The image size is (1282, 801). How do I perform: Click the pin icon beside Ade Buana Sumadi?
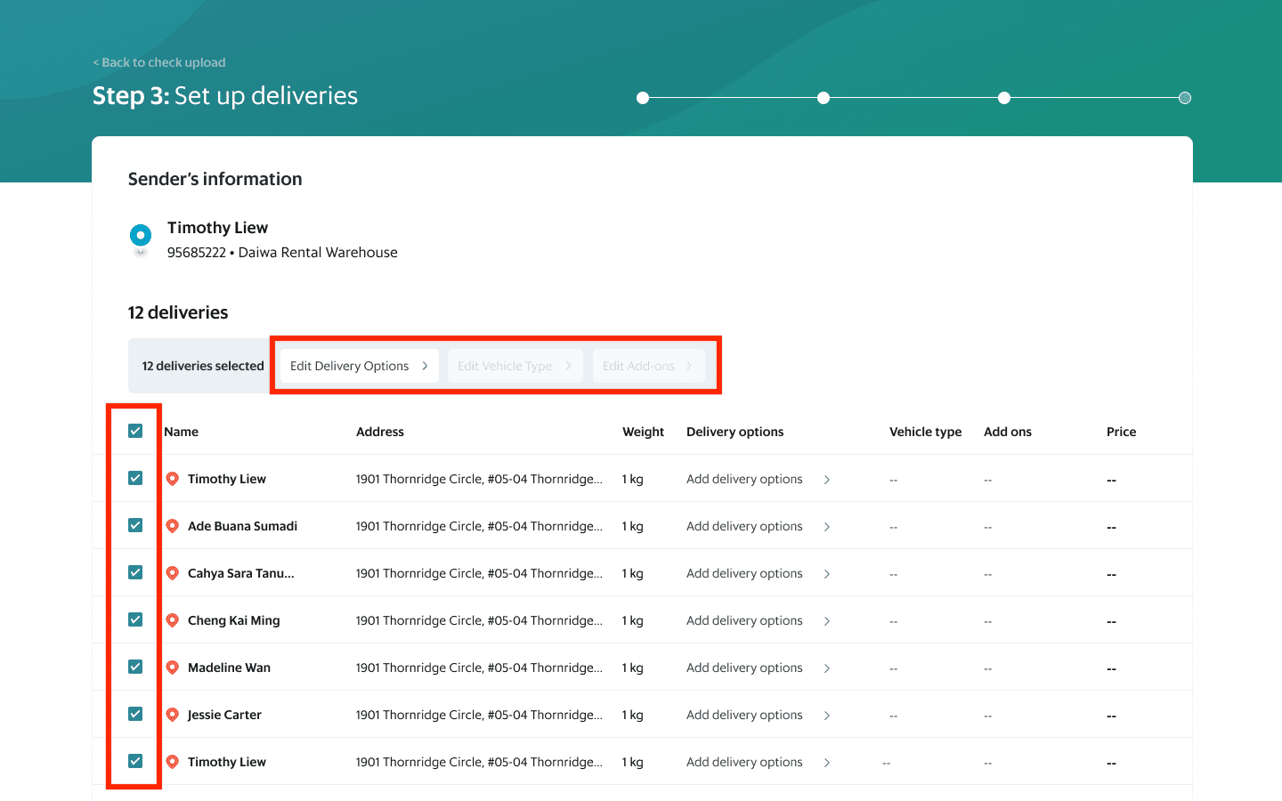173,526
